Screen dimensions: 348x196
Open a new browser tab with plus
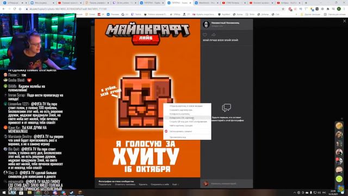pyautogui.click(x=306, y=3)
